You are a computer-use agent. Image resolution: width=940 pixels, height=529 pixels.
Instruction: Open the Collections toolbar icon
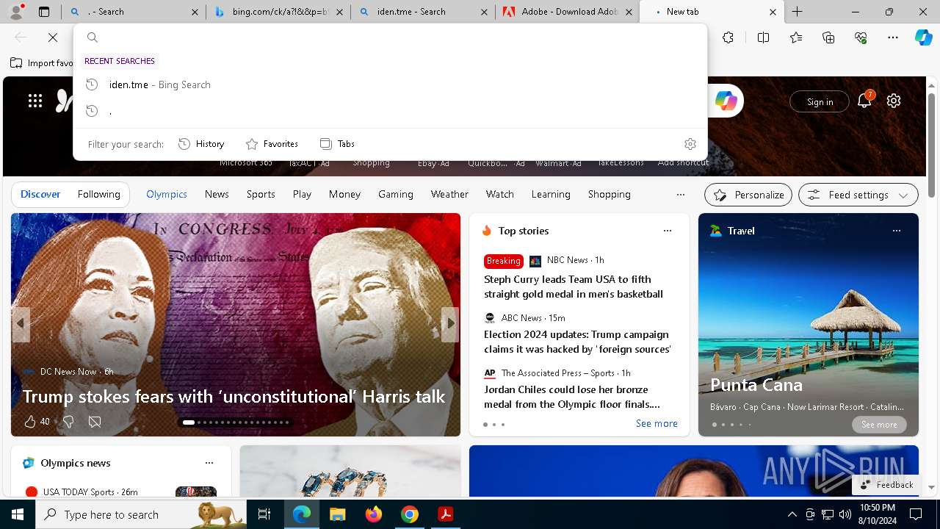828,37
